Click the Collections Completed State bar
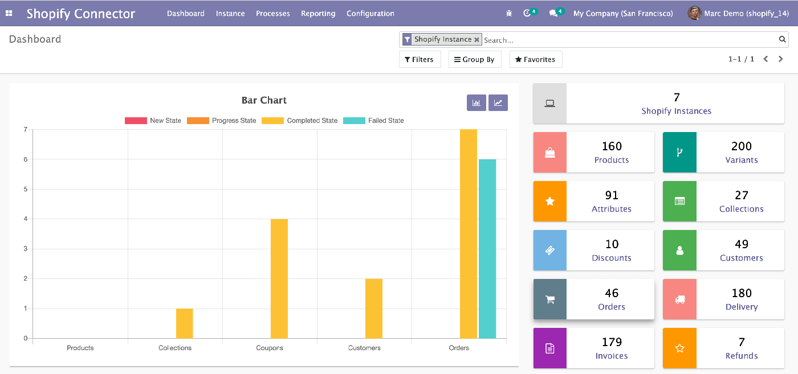 pos(185,323)
